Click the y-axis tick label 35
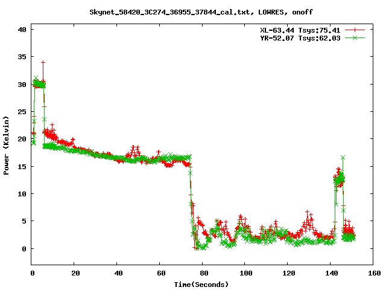The height and width of the screenshot is (290, 386). pyautogui.click(x=22, y=57)
